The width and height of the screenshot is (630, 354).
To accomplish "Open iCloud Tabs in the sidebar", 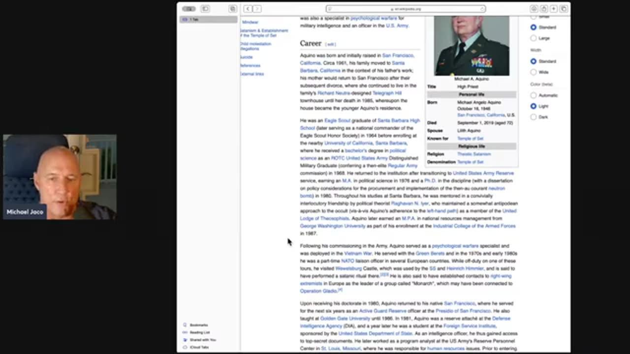I will 199,347.
